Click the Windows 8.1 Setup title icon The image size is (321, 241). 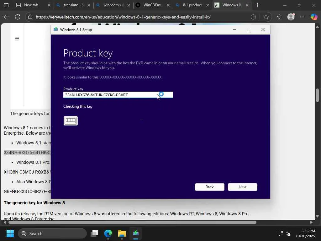[x=55, y=29]
